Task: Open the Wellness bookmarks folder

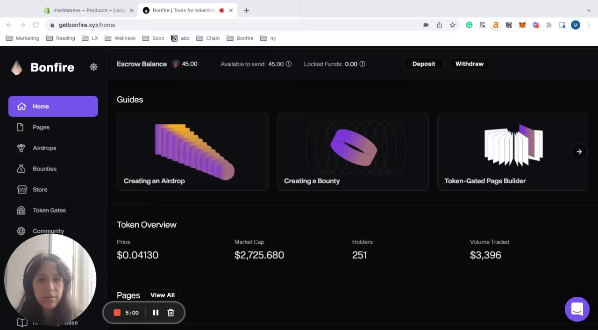Action: [120, 38]
